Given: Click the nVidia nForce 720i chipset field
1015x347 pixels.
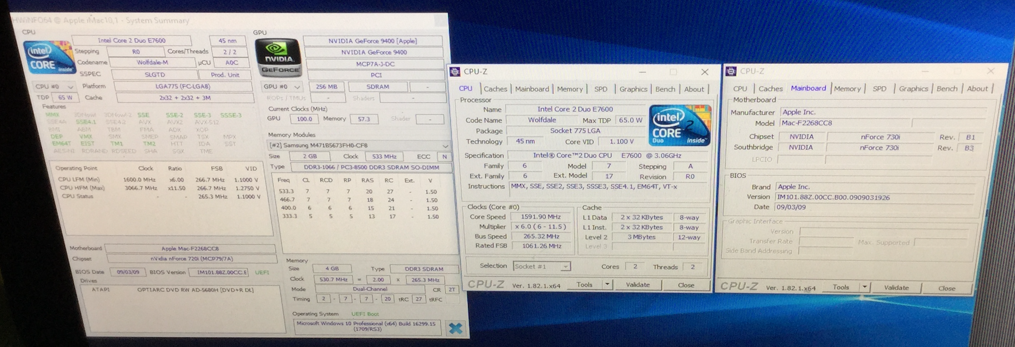Looking at the screenshot, I should tap(192, 259).
